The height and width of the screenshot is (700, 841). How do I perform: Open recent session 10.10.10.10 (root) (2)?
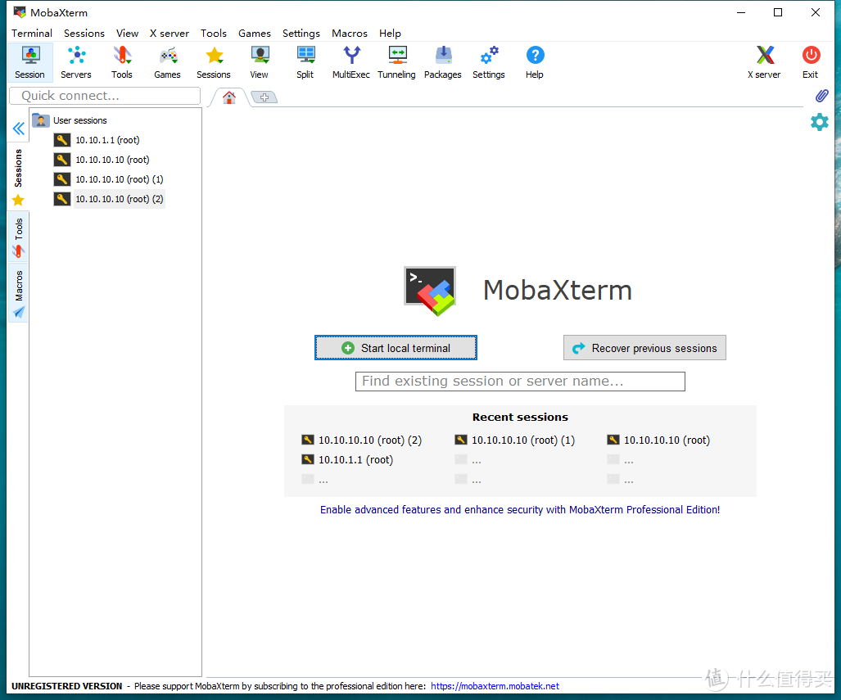(x=362, y=440)
